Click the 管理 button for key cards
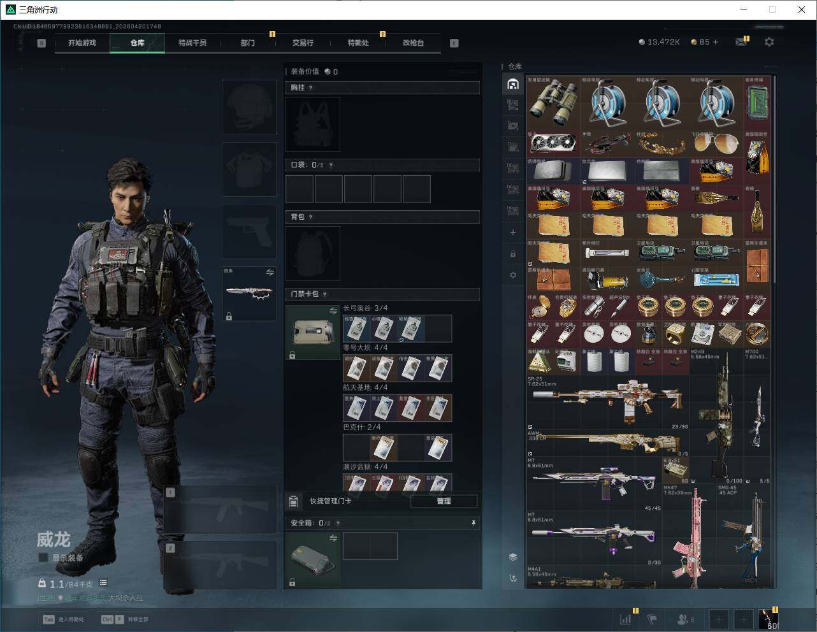This screenshot has width=817, height=632. tap(444, 501)
